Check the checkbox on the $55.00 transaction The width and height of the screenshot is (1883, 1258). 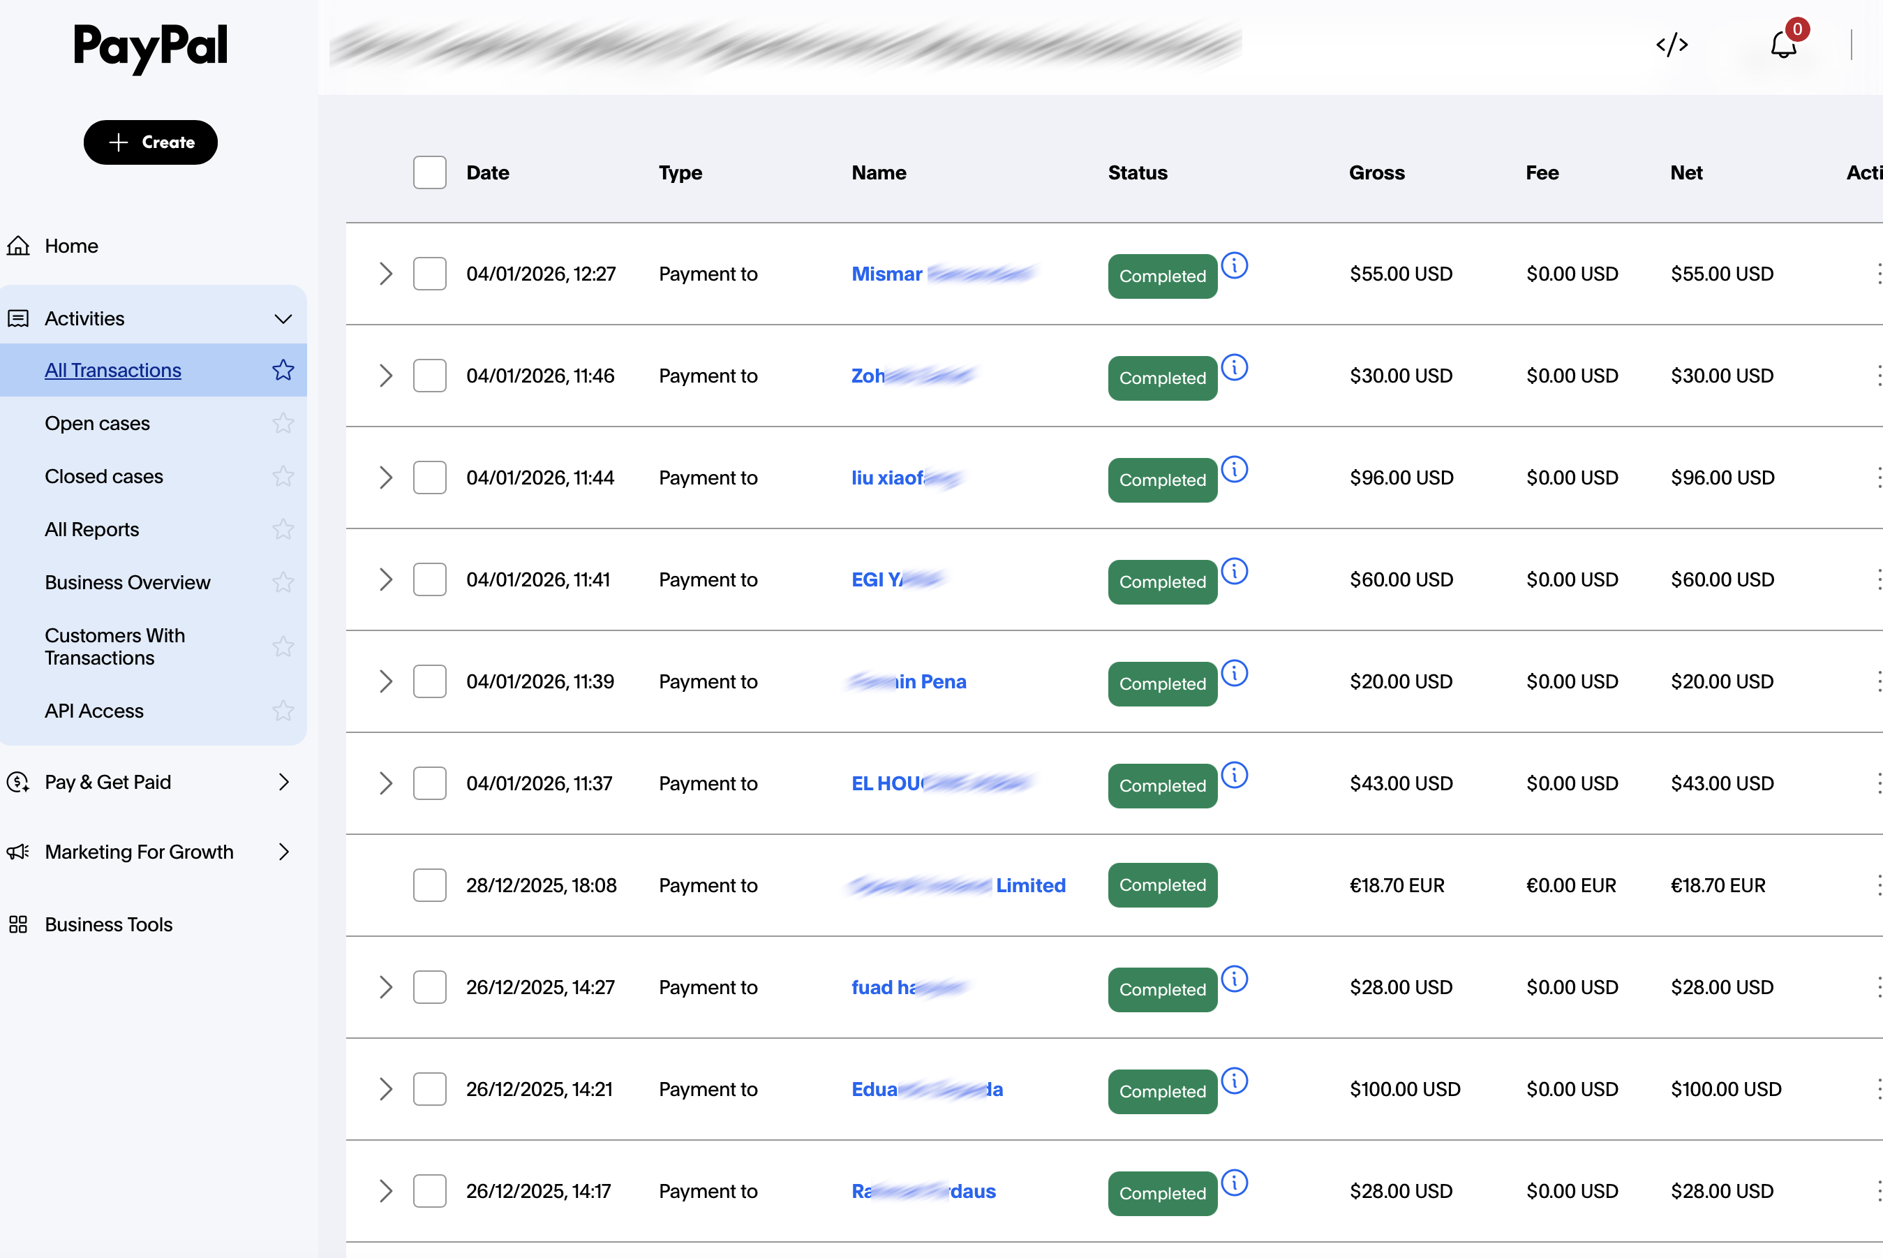pyautogui.click(x=430, y=274)
